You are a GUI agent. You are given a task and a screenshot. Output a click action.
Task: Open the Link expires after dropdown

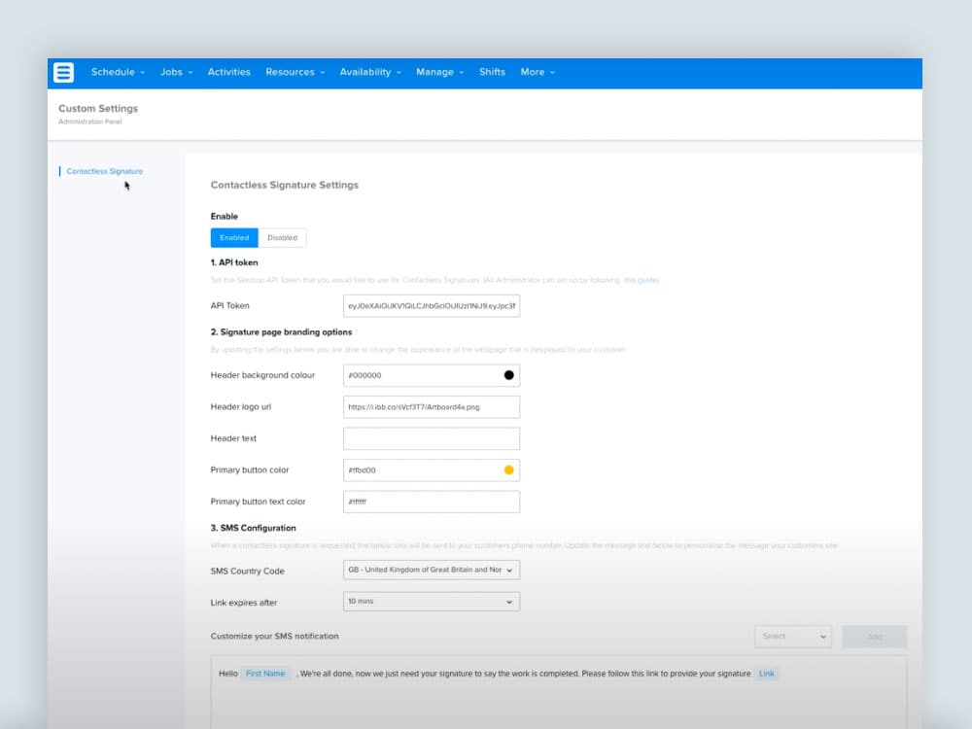(432, 602)
